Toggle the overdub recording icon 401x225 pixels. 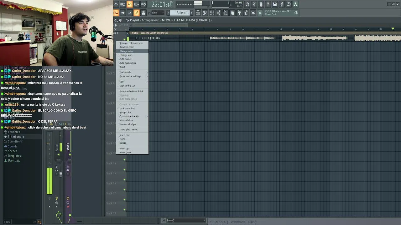click(137, 4)
